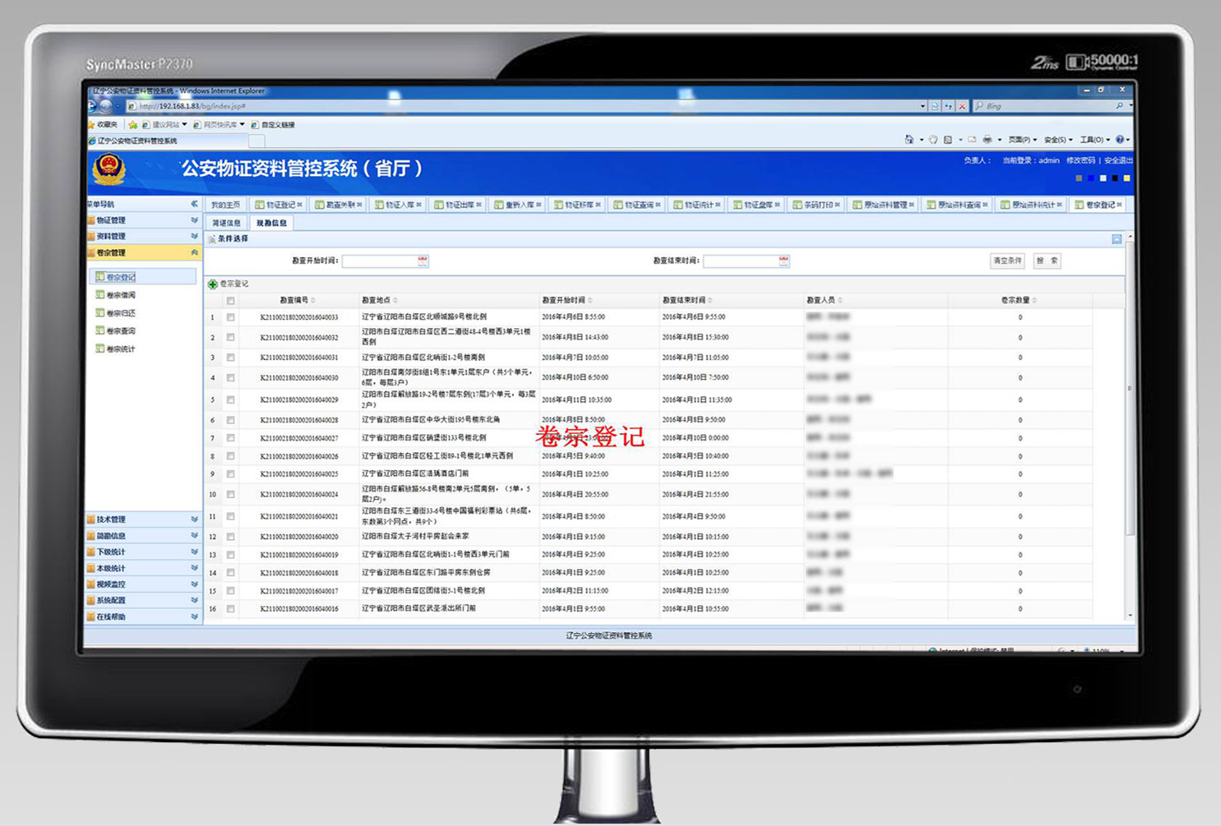Viewport: 1221px width, 826px height.
Task: Expand the 物证管理 sidebar section
Action: tap(143, 220)
